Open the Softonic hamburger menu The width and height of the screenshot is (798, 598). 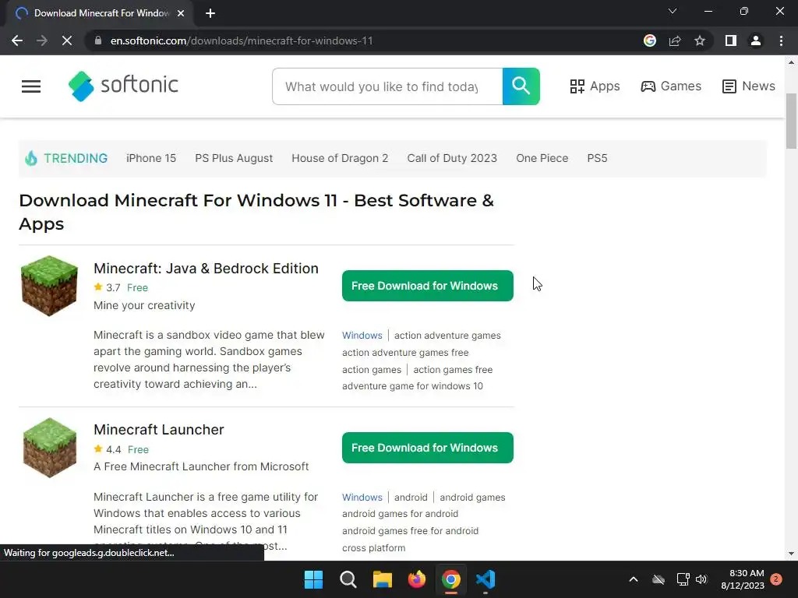30,86
